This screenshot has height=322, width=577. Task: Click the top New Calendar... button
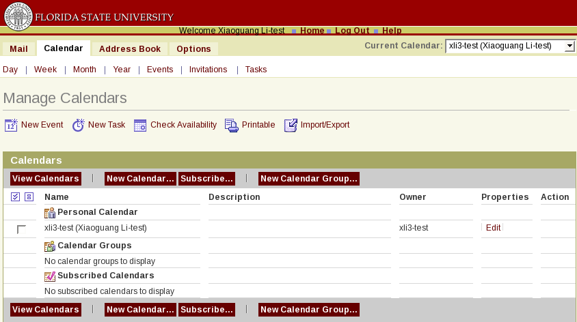[x=140, y=179]
